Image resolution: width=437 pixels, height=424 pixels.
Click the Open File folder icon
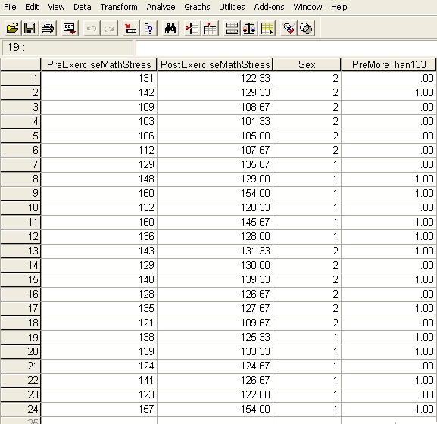[x=13, y=28]
